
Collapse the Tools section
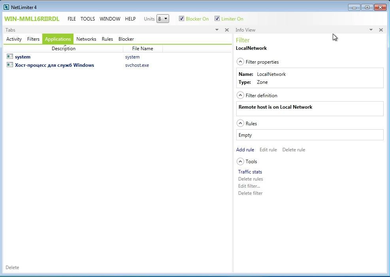(240, 161)
